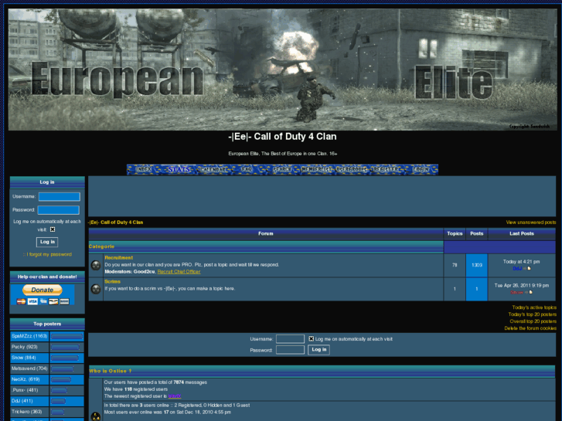Image resolution: width=562 pixels, height=421 pixels.
Task: Open the Who is Online heading link
Action: coord(110,371)
